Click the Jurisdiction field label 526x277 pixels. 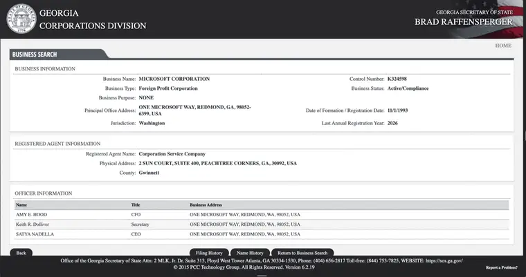pyautogui.click(x=123, y=123)
